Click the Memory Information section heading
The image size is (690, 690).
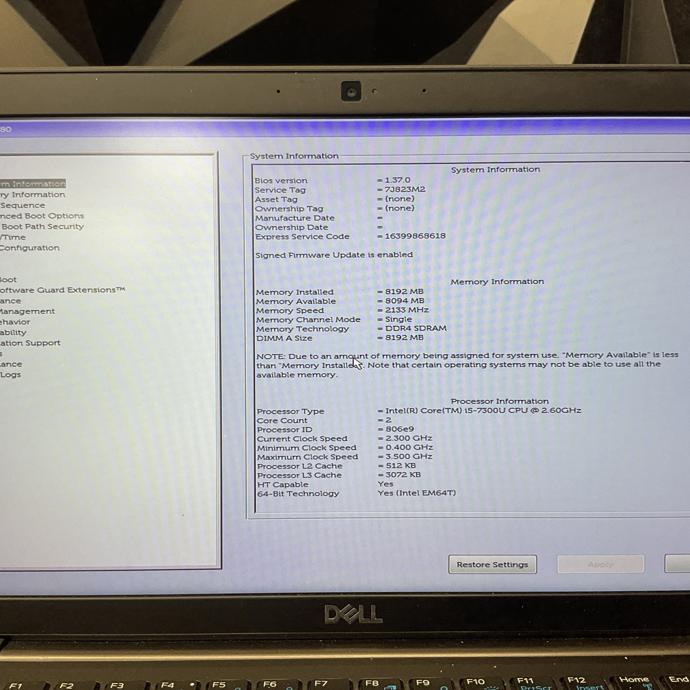tap(497, 282)
